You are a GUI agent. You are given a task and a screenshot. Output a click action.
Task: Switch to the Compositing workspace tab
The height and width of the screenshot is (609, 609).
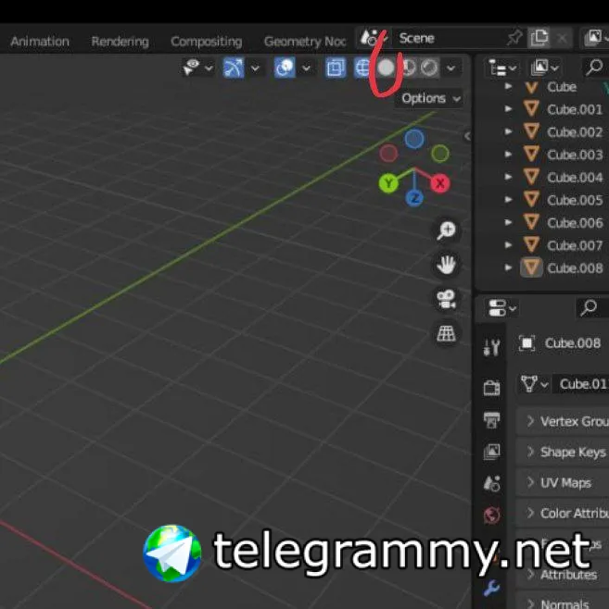[206, 42]
